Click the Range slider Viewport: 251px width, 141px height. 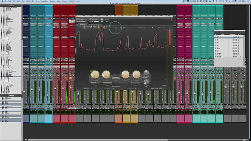[x=107, y=83]
